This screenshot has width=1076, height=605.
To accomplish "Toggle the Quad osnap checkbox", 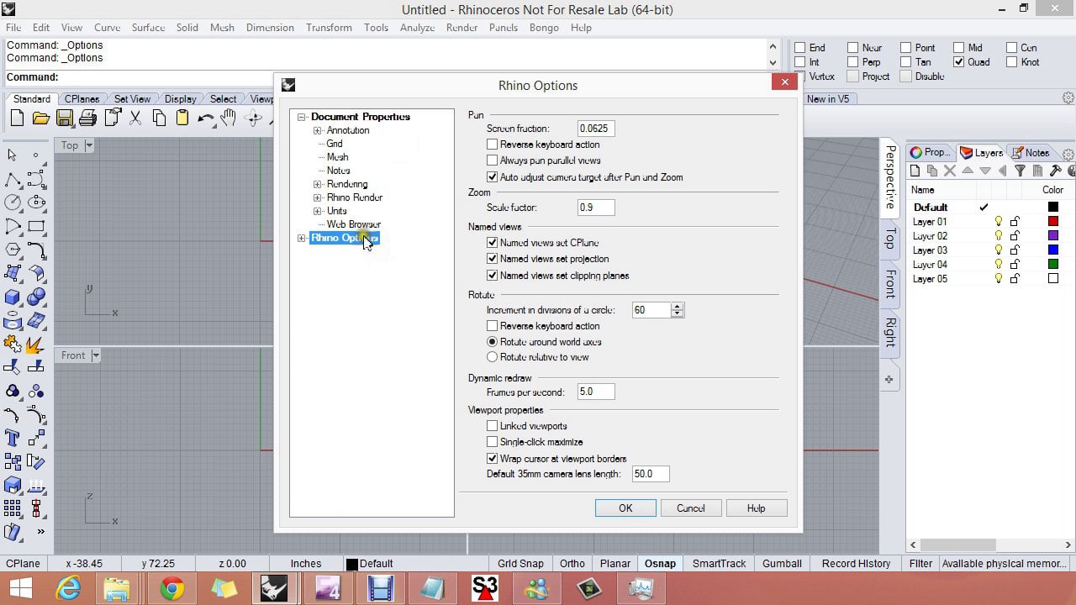I will [x=959, y=62].
